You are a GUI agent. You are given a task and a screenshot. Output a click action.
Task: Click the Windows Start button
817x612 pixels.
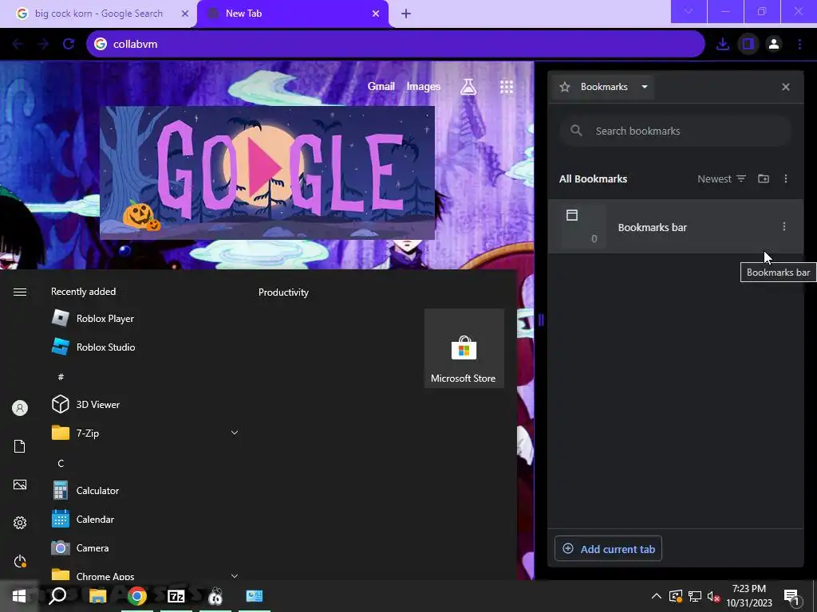click(19, 596)
